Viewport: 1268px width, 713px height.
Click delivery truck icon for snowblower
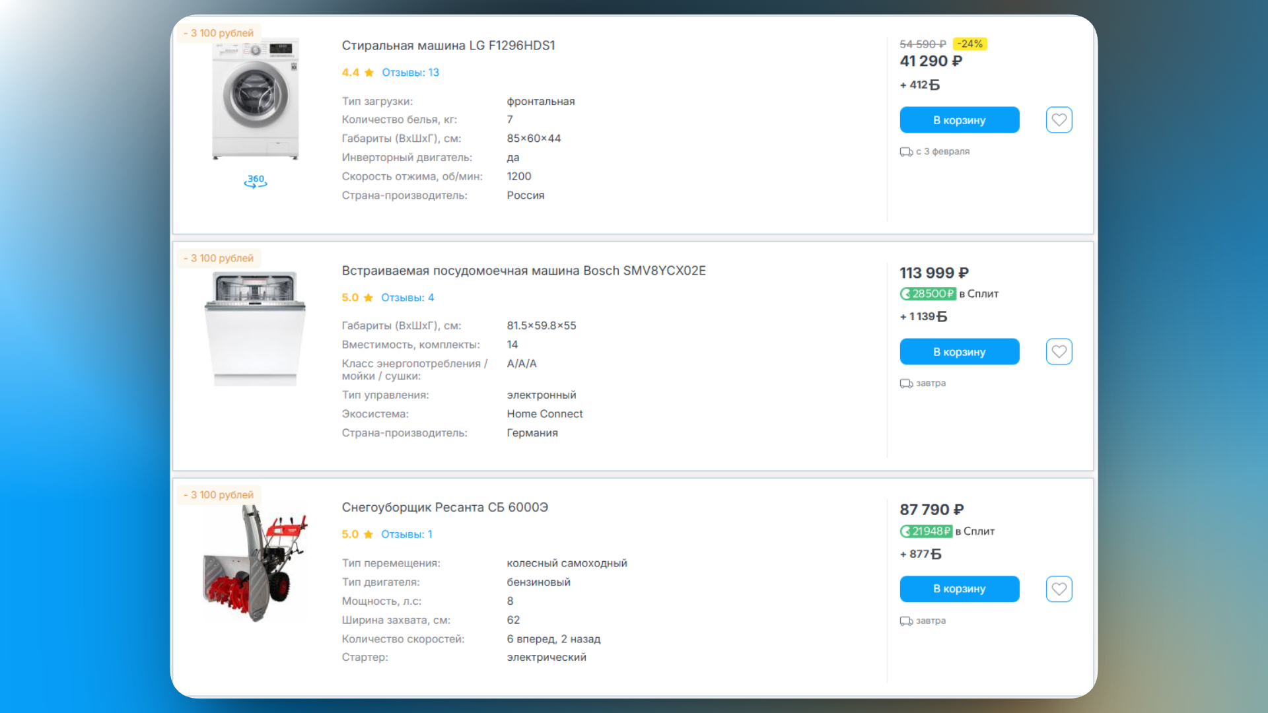click(x=906, y=621)
